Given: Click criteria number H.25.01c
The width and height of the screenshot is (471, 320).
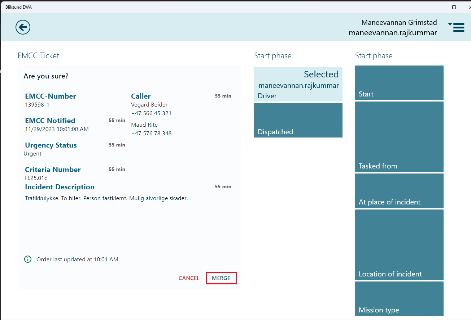Looking at the screenshot, I should tap(36, 178).
